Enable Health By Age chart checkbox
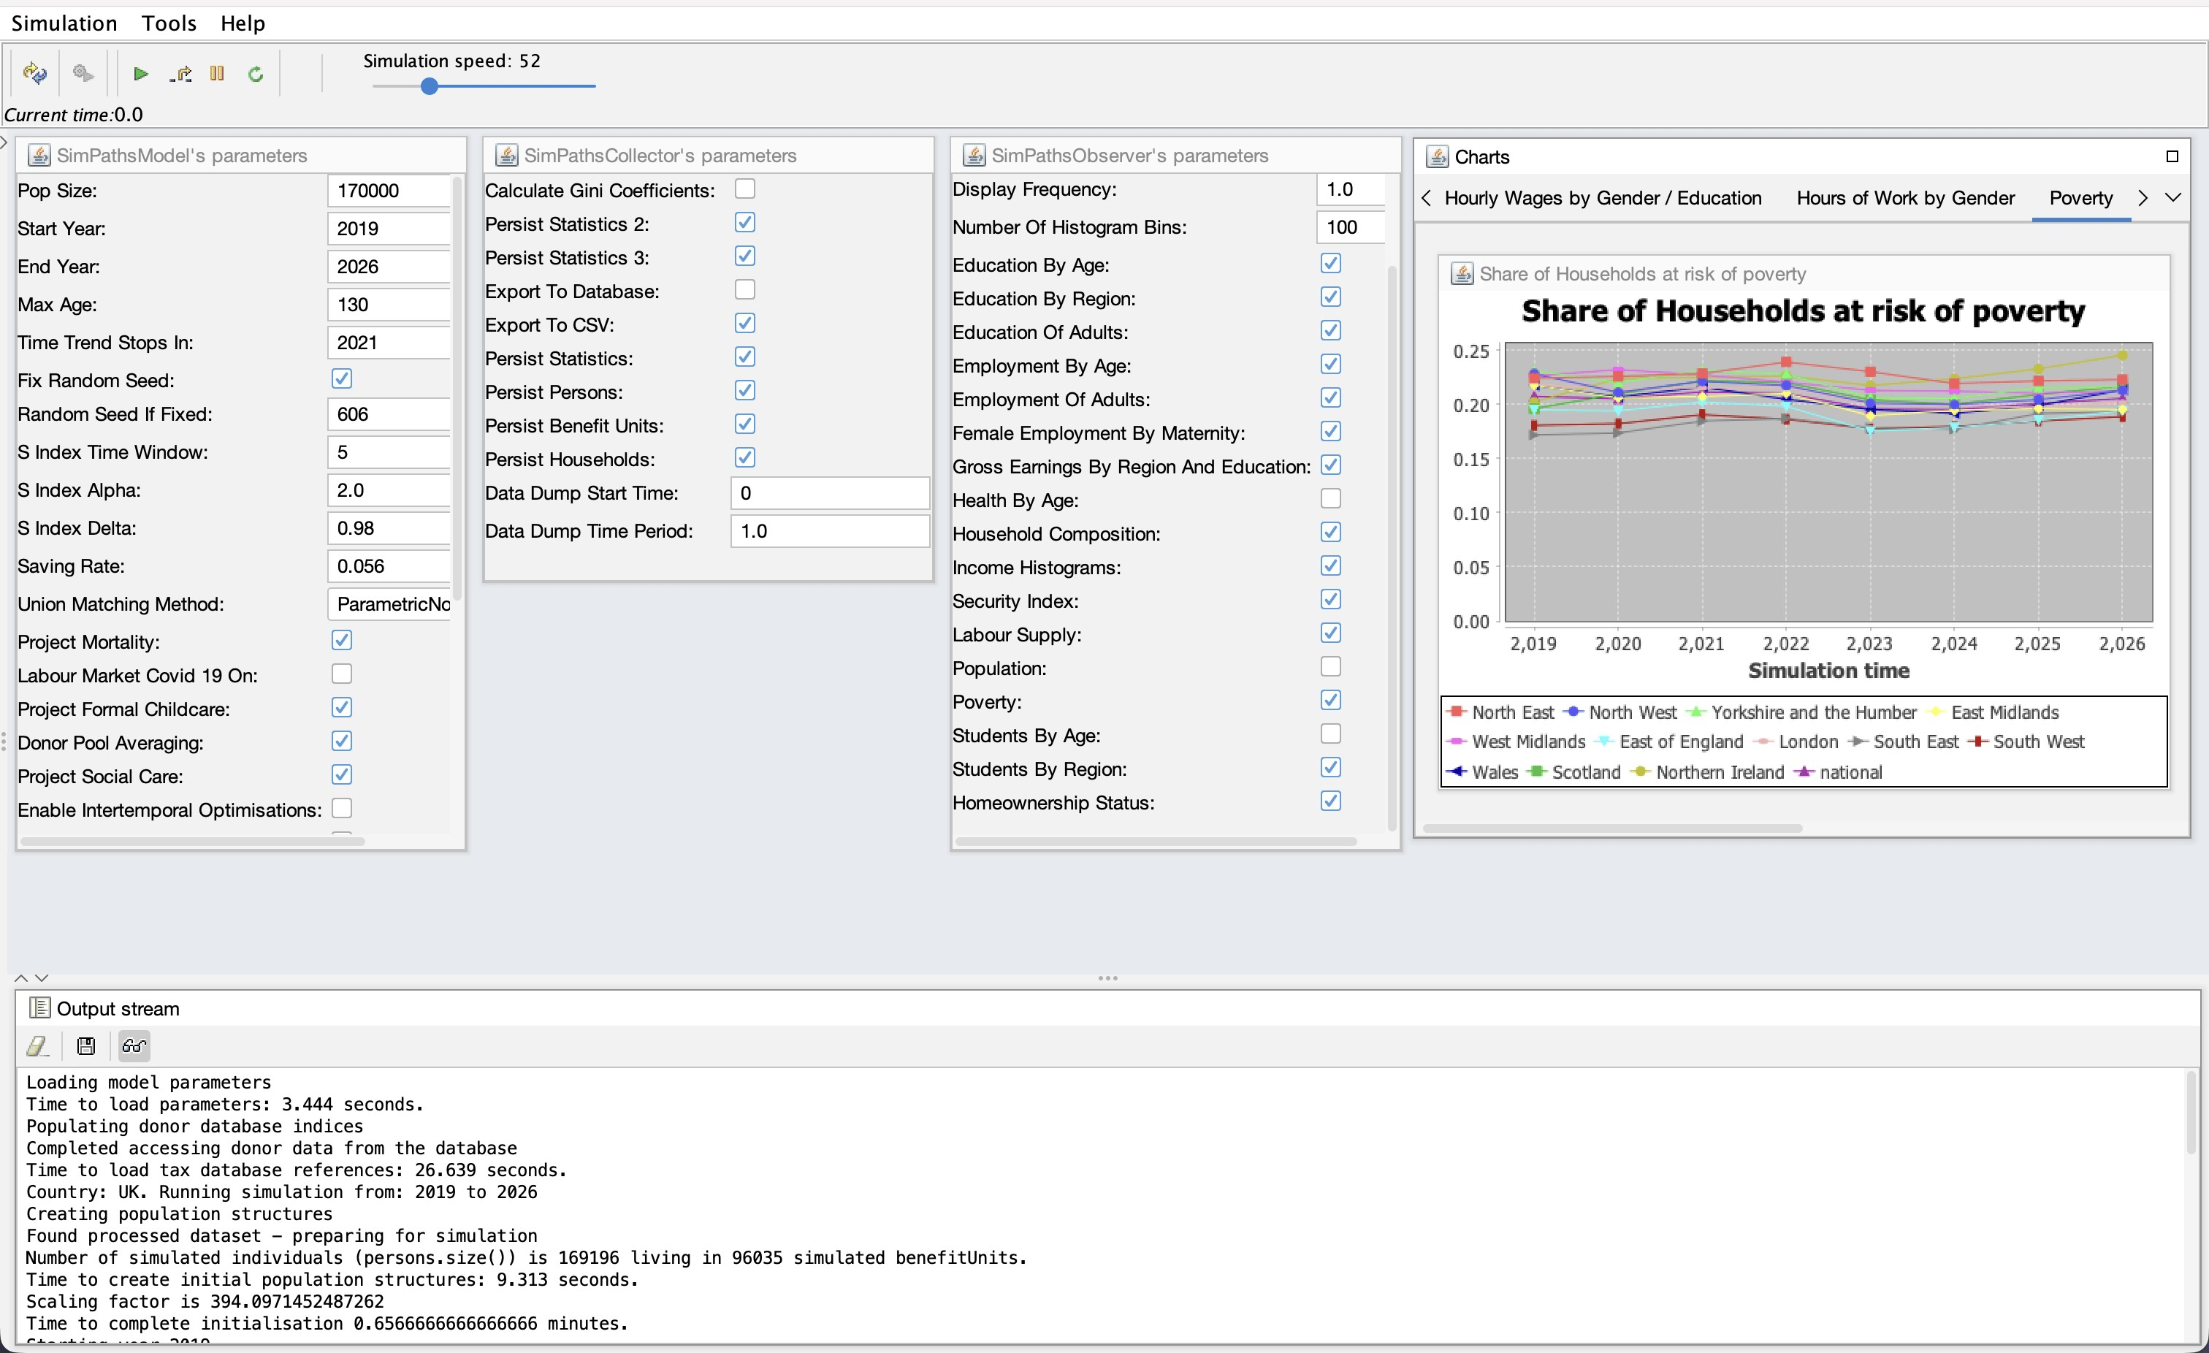The height and width of the screenshot is (1353, 2209). (1330, 498)
